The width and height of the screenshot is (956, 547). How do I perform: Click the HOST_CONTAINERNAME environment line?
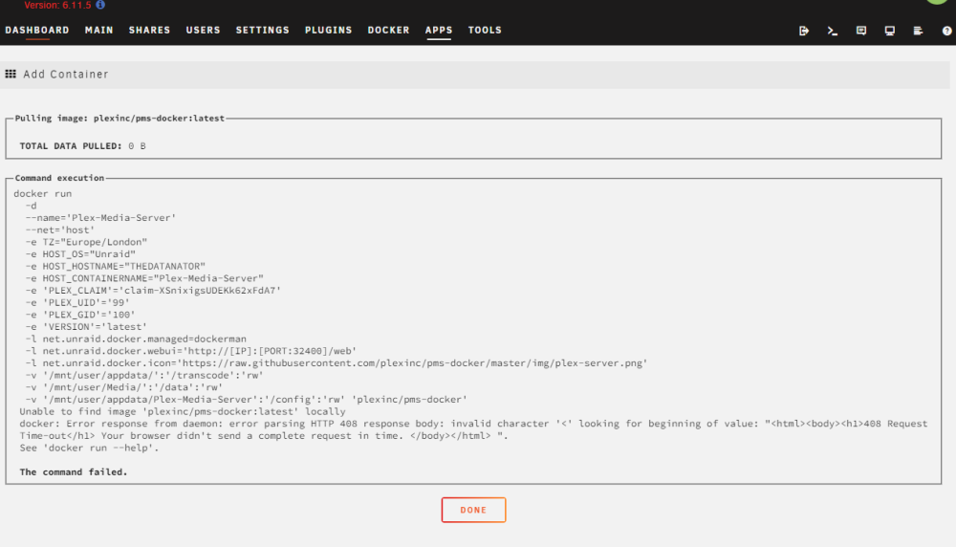pyautogui.click(x=144, y=278)
